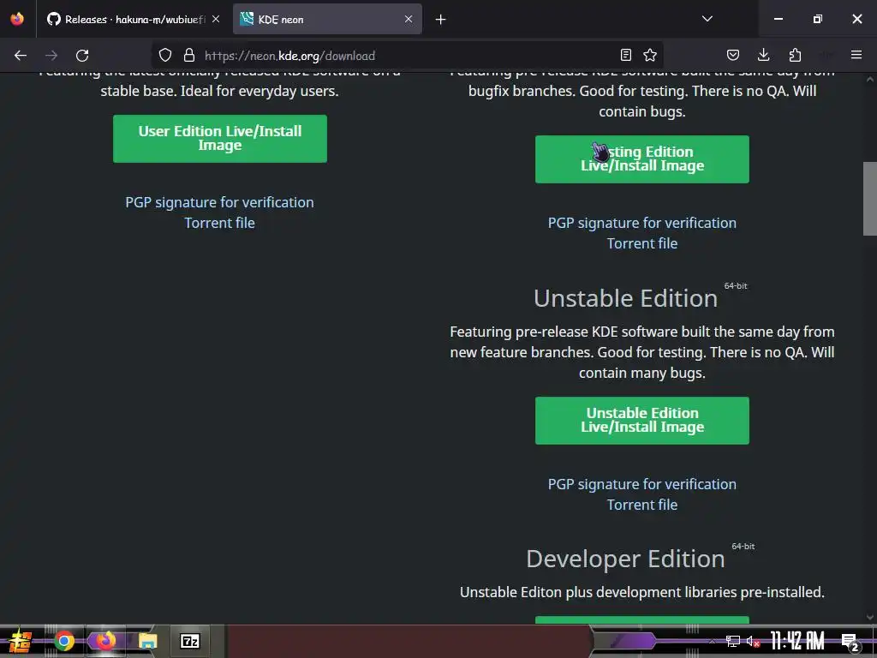The width and height of the screenshot is (877, 658).
Task: Open the notification center icon
Action: click(x=850, y=642)
